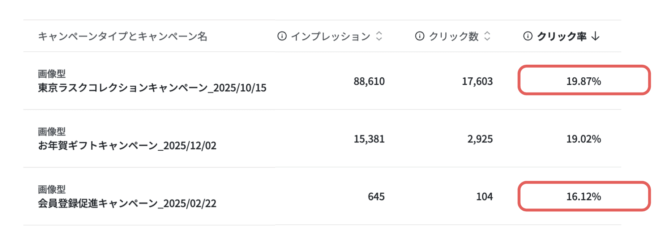Click the info icon beside クリック数
671x245 pixels.
click(x=420, y=36)
